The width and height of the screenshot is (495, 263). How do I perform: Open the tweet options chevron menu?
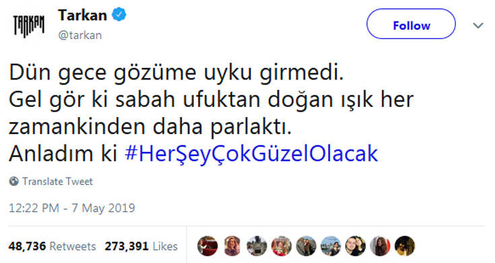[x=478, y=26]
